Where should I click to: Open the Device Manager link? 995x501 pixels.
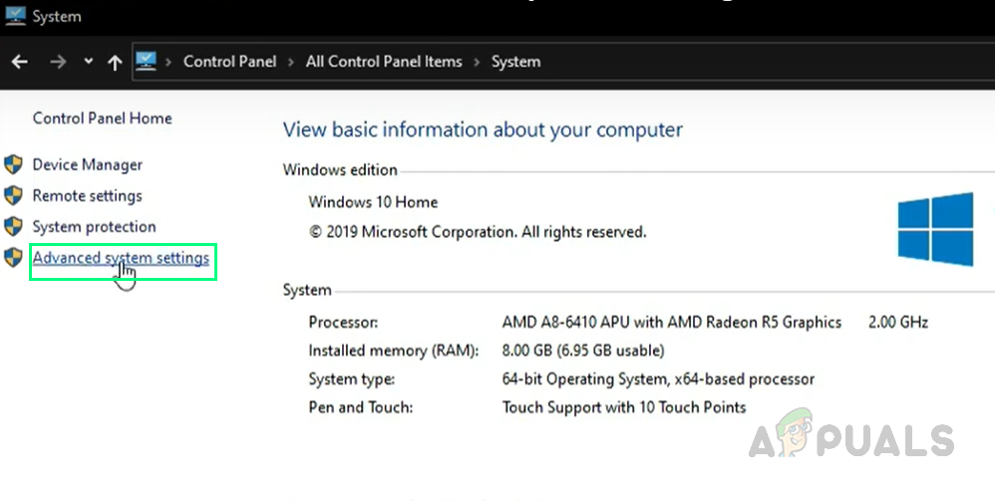(x=87, y=165)
